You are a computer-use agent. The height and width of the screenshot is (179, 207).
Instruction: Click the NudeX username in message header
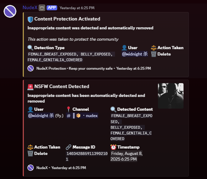tap(30, 7)
